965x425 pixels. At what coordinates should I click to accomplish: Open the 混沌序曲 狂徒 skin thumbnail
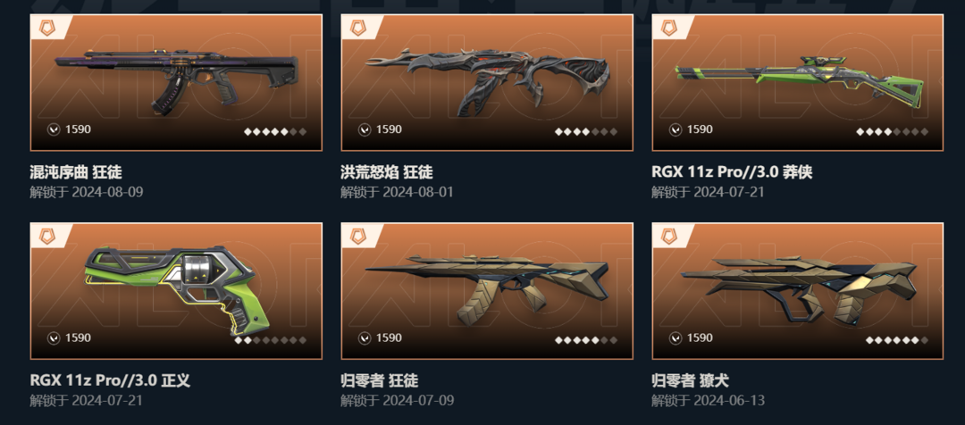pyautogui.click(x=176, y=82)
